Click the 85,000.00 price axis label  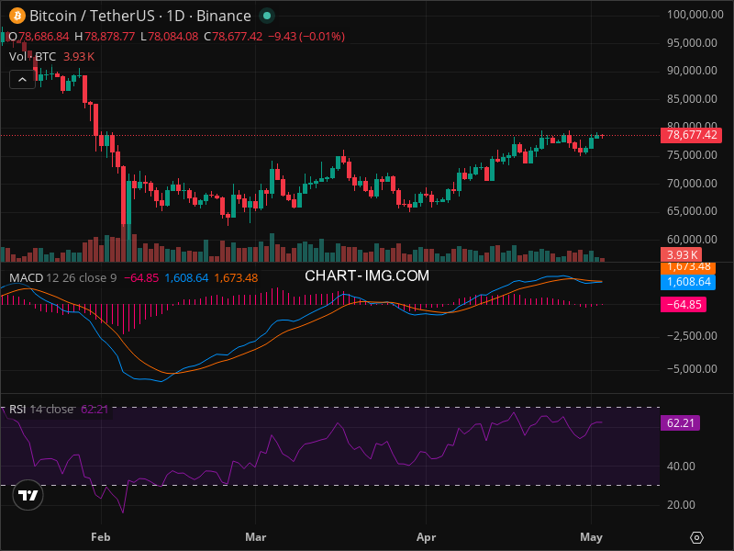[x=692, y=99]
